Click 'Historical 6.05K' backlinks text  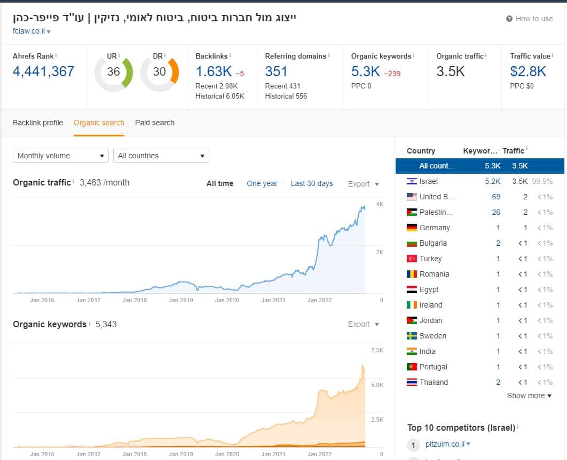click(x=220, y=96)
